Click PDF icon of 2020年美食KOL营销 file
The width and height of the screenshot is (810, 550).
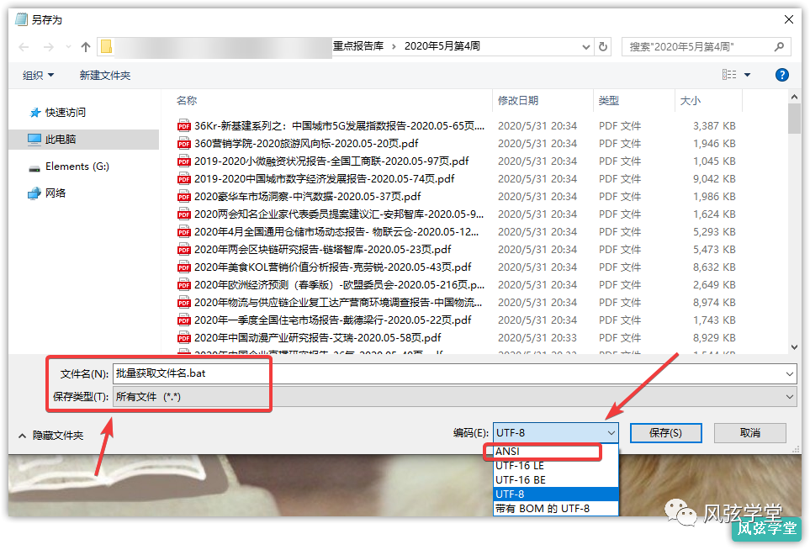click(x=184, y=267)
